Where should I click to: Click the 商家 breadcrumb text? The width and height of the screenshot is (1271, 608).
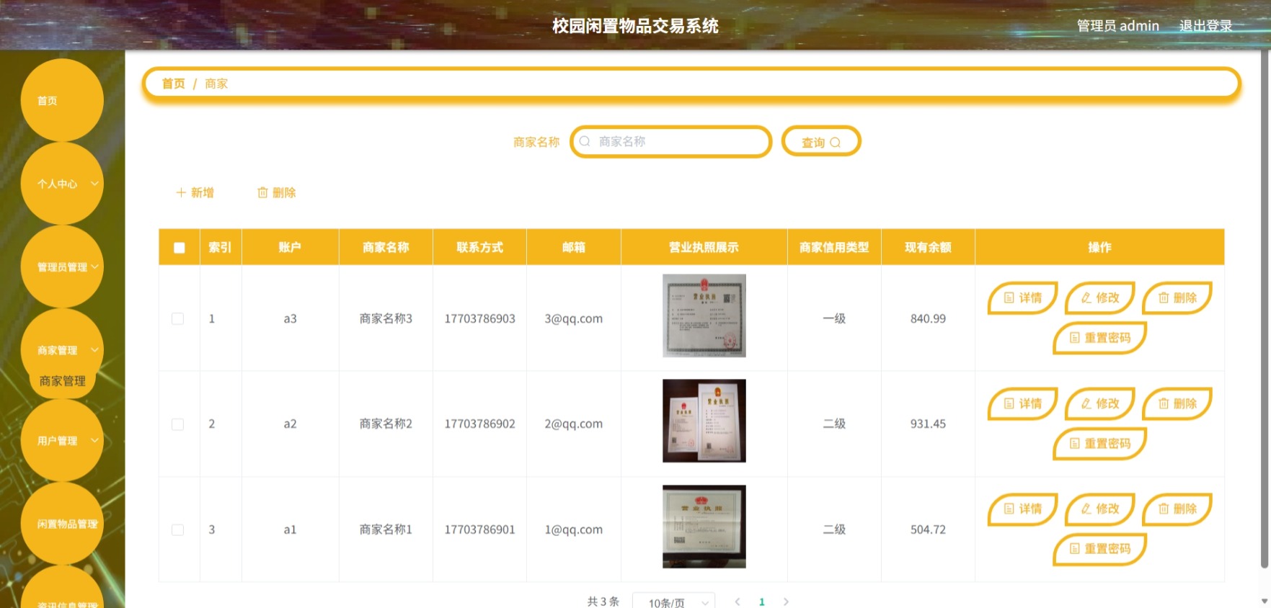216,84
